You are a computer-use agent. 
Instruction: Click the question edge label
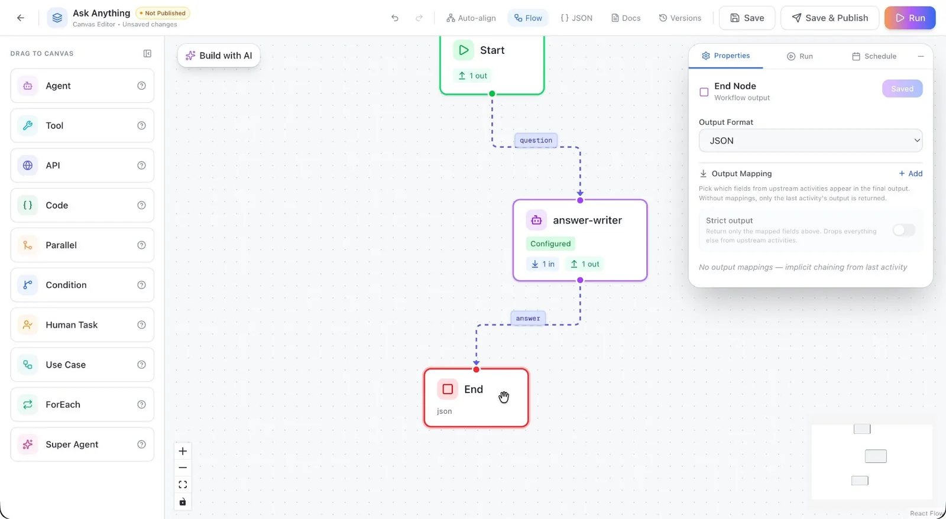click(536, 140)
